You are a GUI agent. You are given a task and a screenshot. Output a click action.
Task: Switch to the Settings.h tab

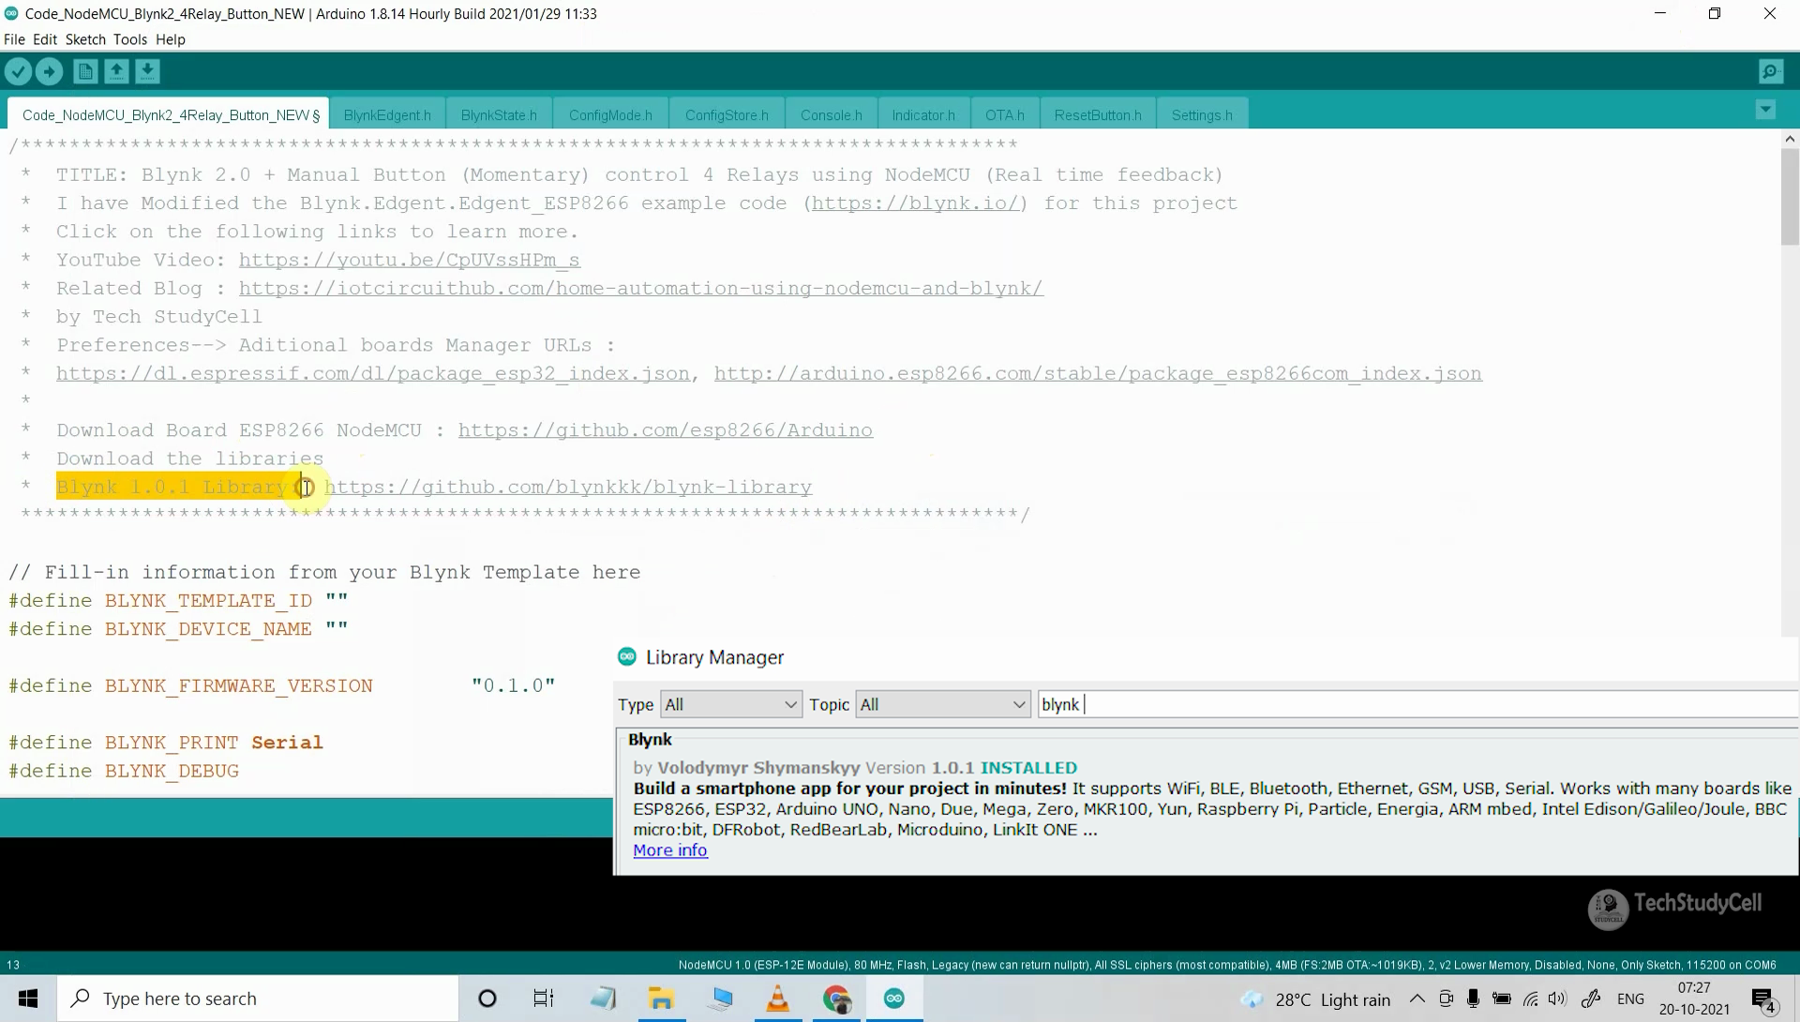[1201, 115]
